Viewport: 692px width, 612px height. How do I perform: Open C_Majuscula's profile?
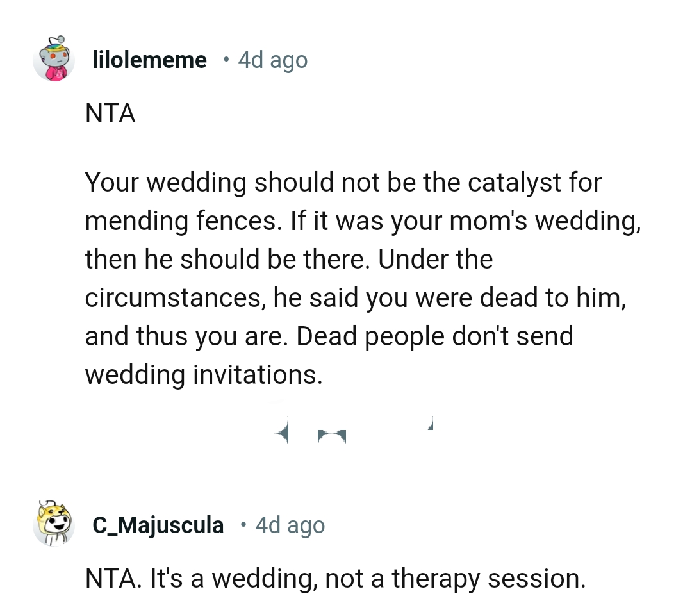tap(158, 524)
